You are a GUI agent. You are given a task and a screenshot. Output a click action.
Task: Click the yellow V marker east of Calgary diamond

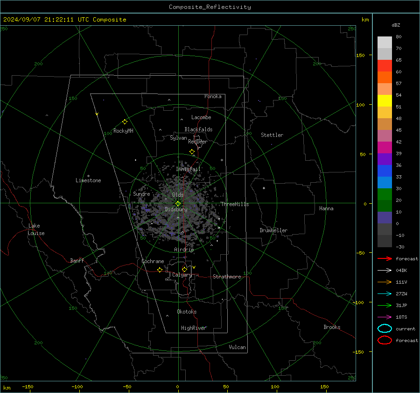click(194, 267)
